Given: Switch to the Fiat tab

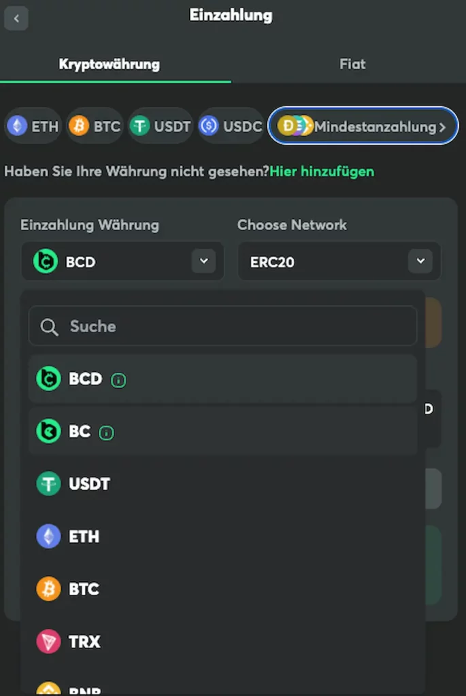Looking at the screenshot, I should (x=352, y=65).
